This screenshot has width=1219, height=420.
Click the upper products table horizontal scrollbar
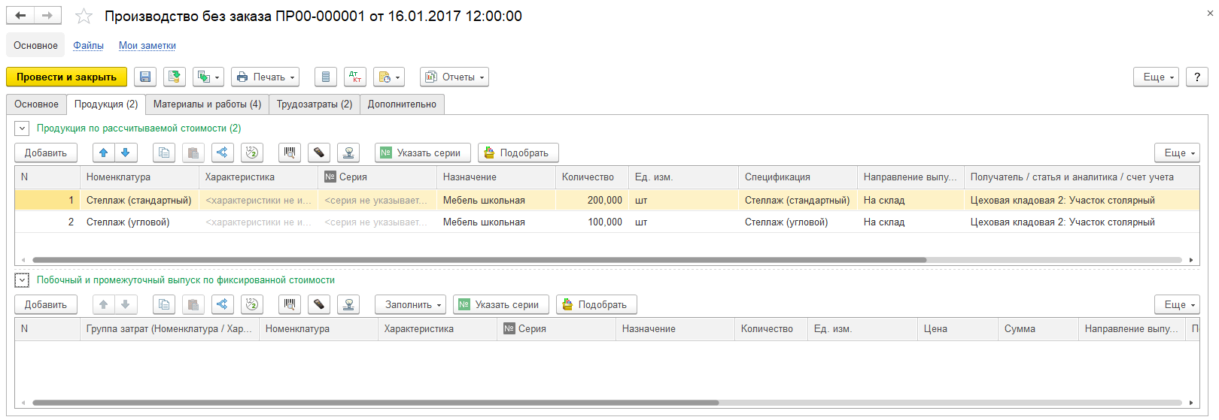coord(479,260)
